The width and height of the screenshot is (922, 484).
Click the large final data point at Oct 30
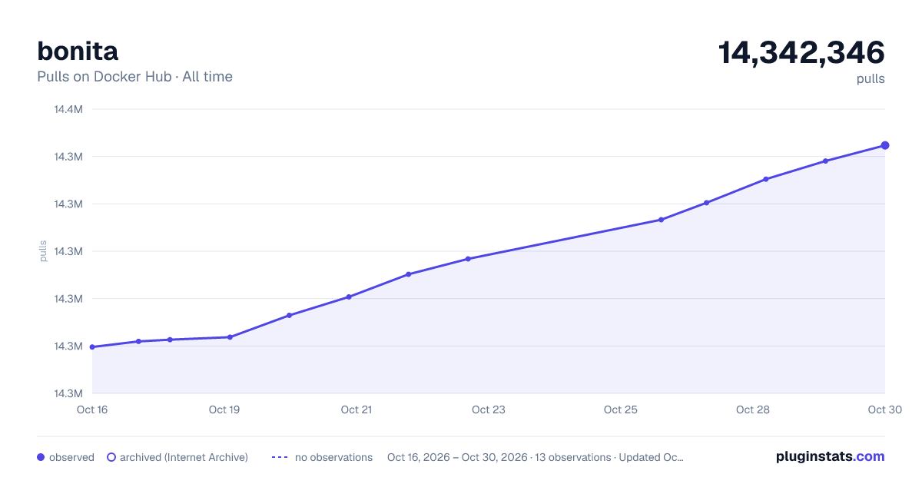(x=885, y=145)
